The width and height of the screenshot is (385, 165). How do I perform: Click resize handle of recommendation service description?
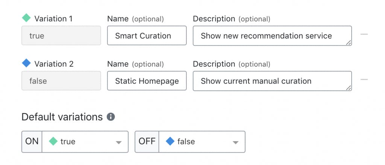pyautogui.click(x=349, y=43)
